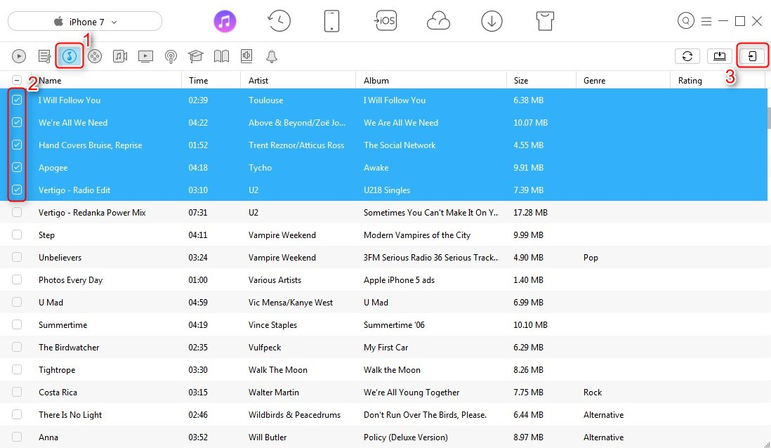Uncheck Hand Covers Bruise, Reprise

coord(17,145)
